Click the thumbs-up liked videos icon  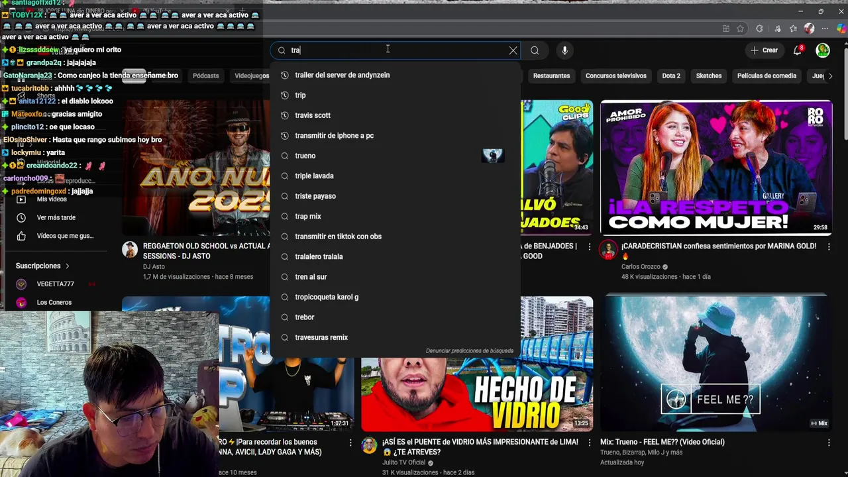click(21, 236)
